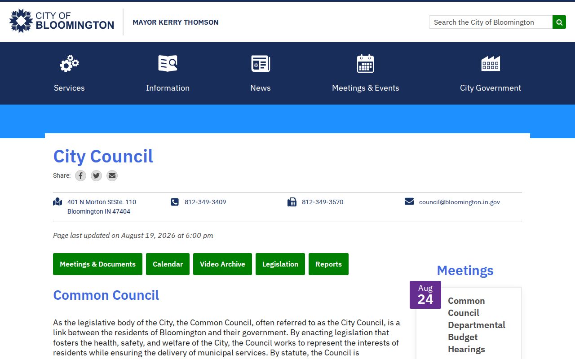Click phone number 812-349-3409
This screenshot has width=575, height=359.
click(x=205, y=202)
